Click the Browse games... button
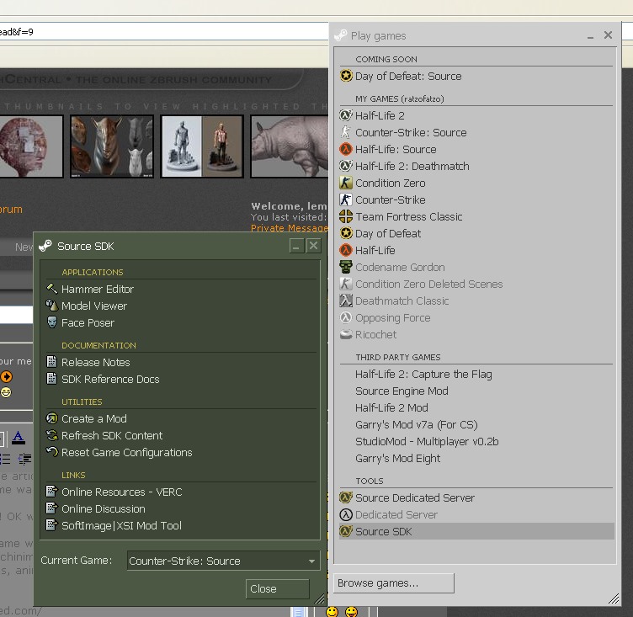 click(x=394, y=583)
